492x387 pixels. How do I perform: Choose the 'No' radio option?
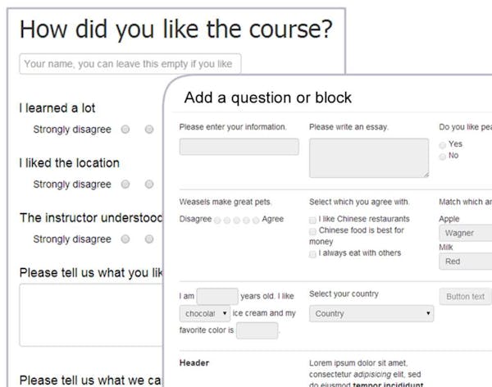(x=443, y=156)
